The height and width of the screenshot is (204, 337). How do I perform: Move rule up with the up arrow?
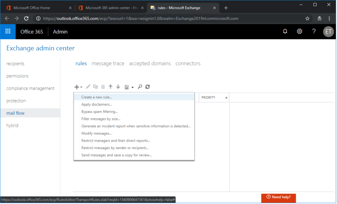pyautogui.click(x=111, y=87)
